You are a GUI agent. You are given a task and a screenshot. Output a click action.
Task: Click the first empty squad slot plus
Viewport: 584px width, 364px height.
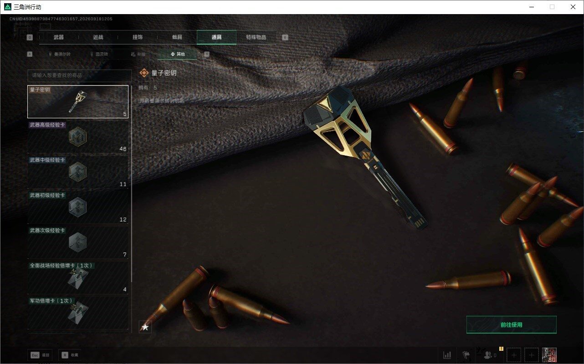[514, 355]
